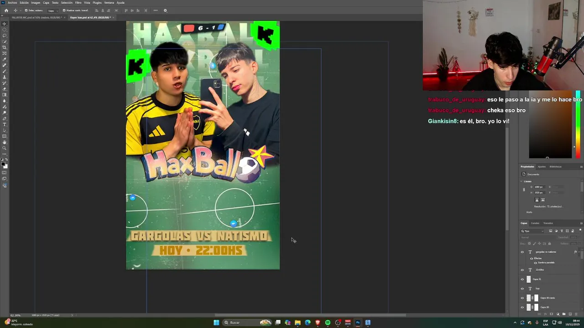Select the Move tool in toolbox
Viewport: 584px width, 328px height.
click(x=4, y=24)
